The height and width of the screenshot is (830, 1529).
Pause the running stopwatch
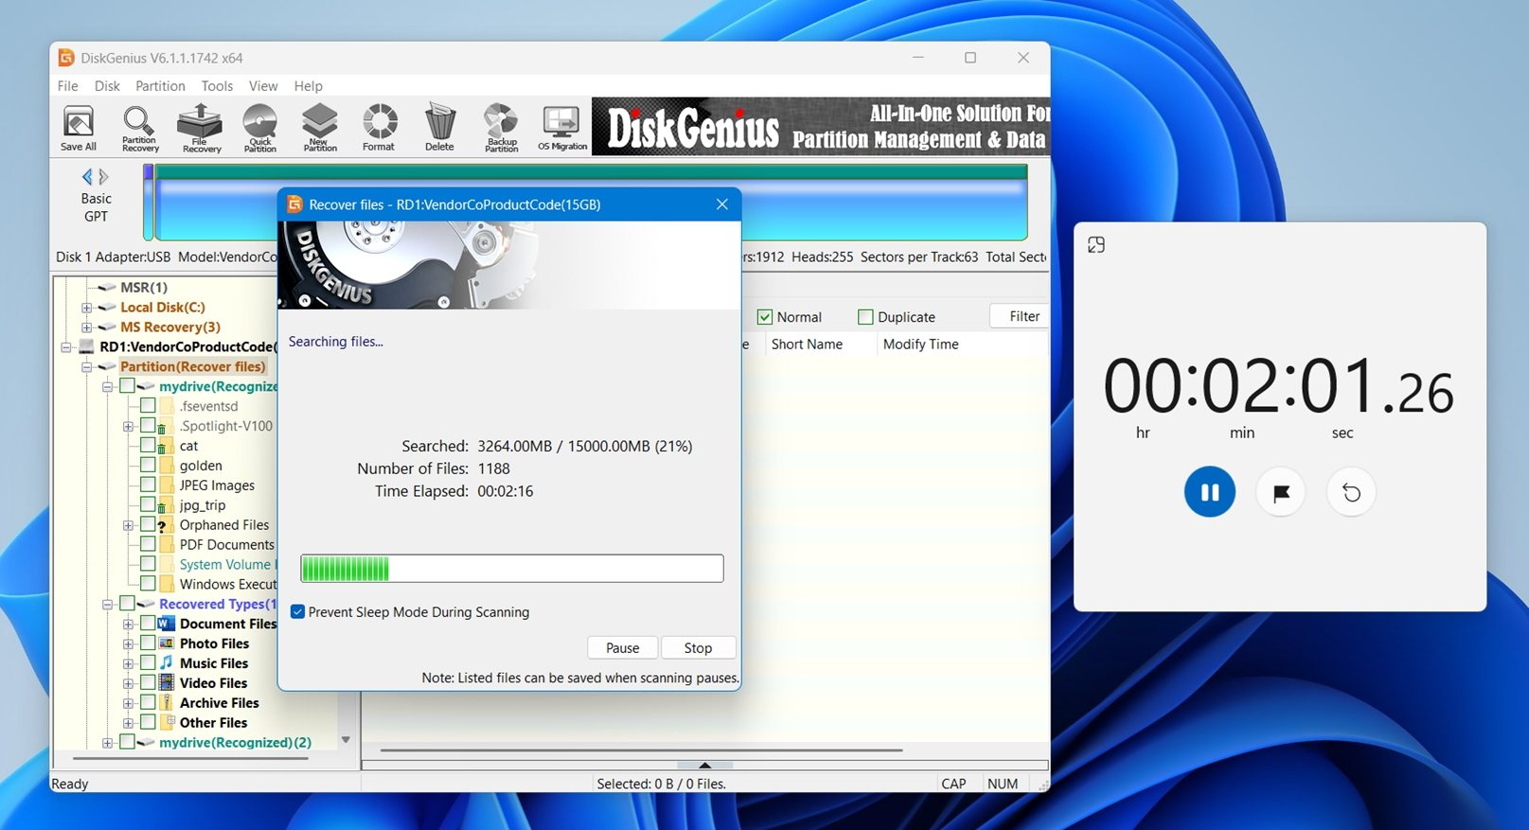(x=1210, y=492)
